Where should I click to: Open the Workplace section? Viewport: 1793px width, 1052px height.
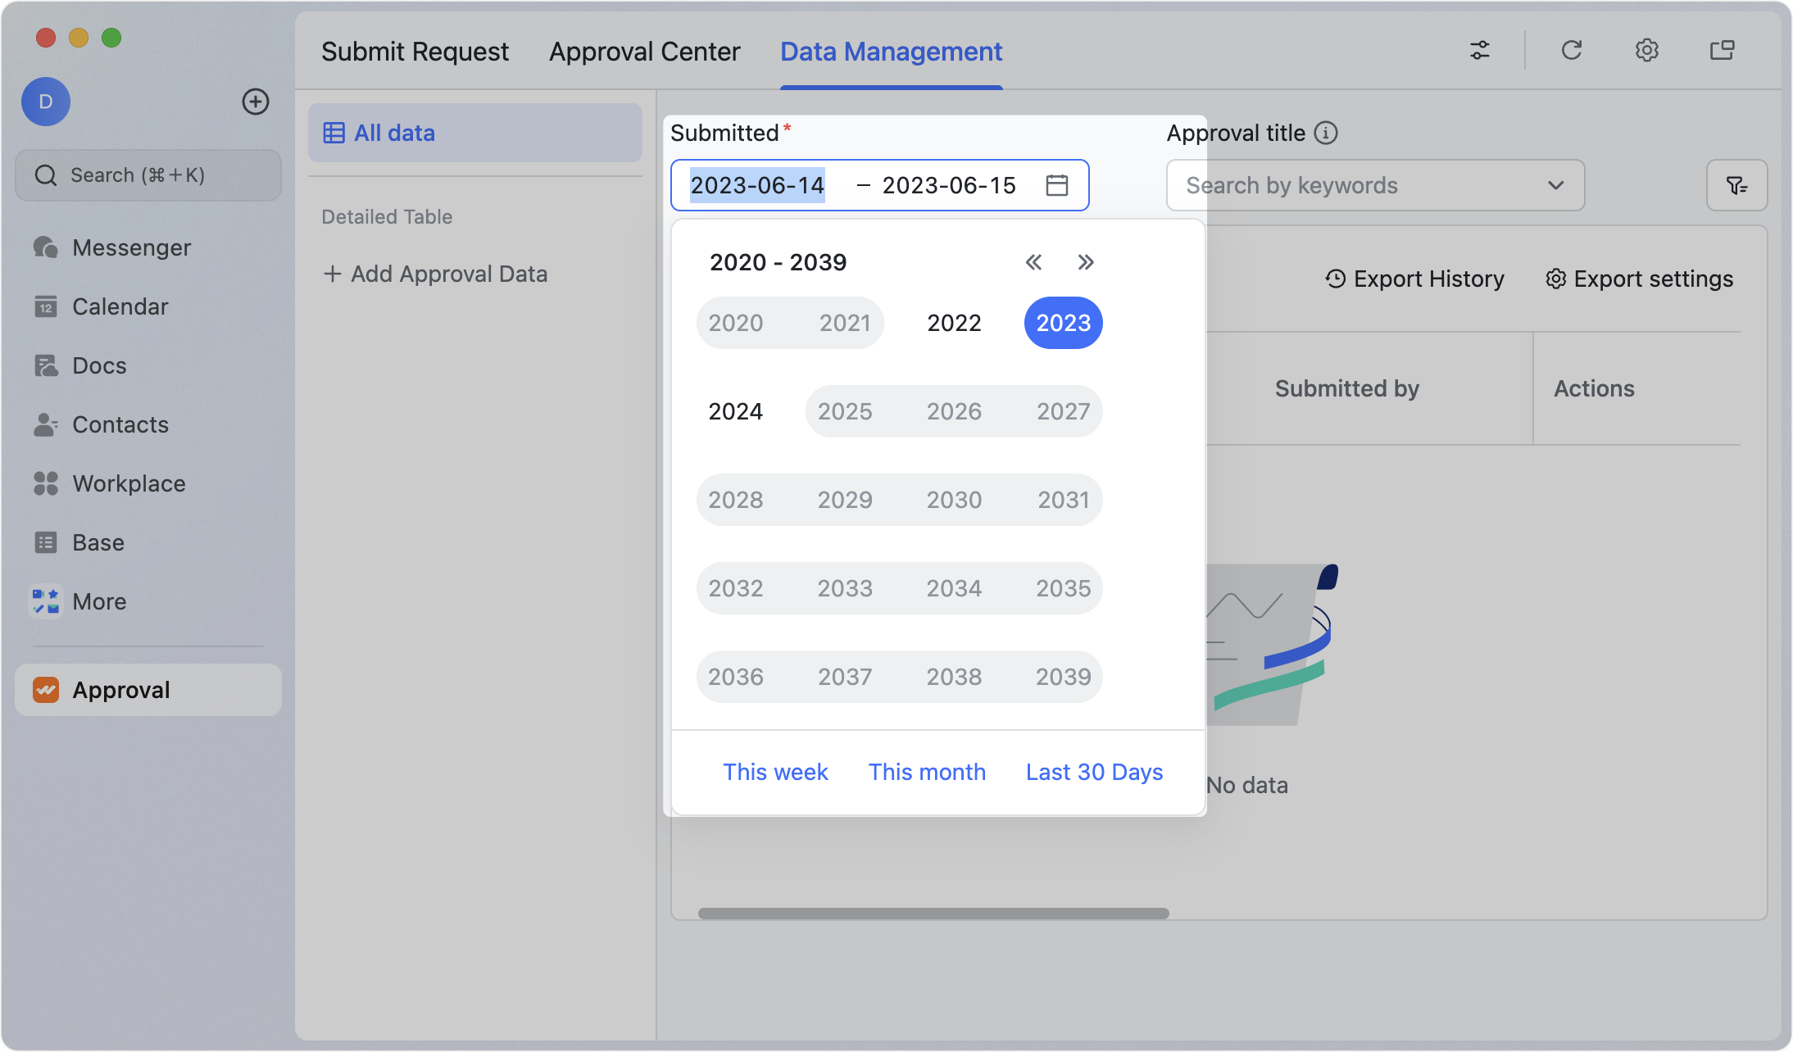coord(128,483)
